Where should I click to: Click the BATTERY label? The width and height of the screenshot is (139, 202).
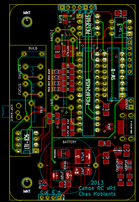tap(69, 142)
